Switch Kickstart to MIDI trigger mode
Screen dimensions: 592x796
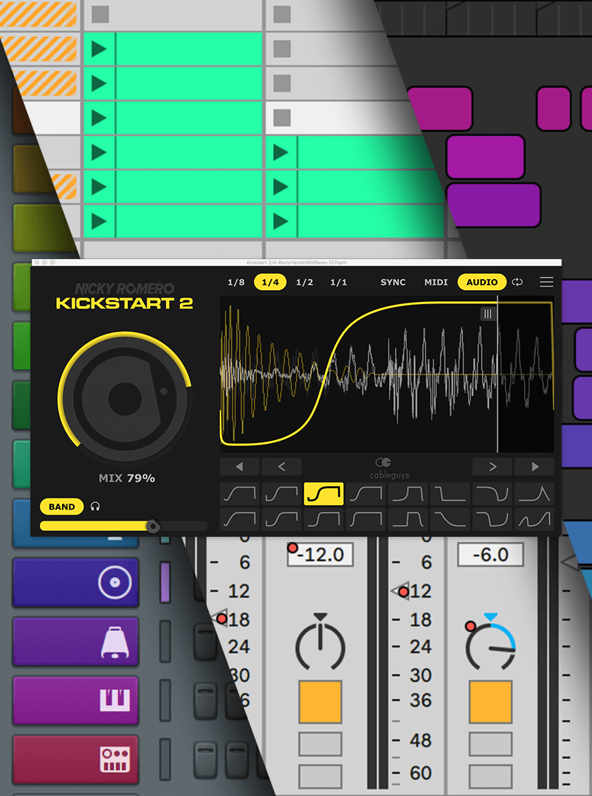click(x=436, y=281)
